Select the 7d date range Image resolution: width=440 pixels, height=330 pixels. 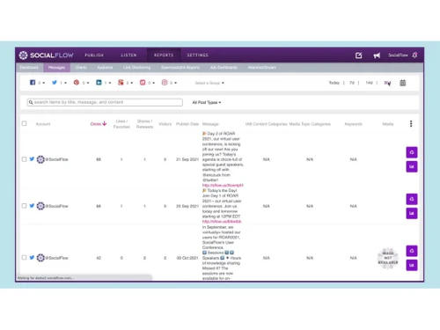pos(352,83)
